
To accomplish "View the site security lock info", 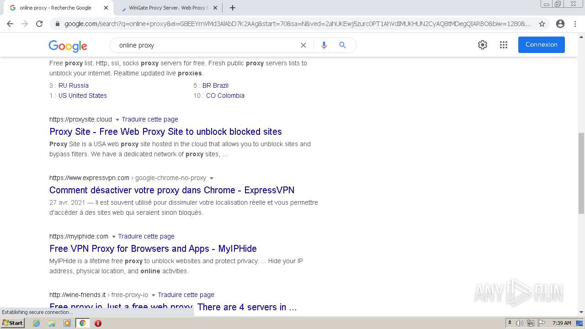I will pos(57,24).
